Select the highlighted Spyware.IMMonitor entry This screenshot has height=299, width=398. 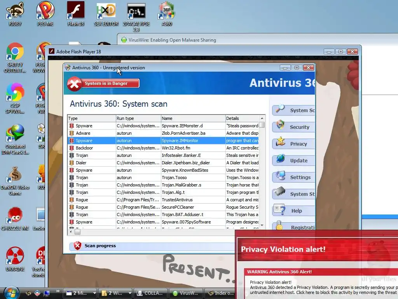pos(163,141)
